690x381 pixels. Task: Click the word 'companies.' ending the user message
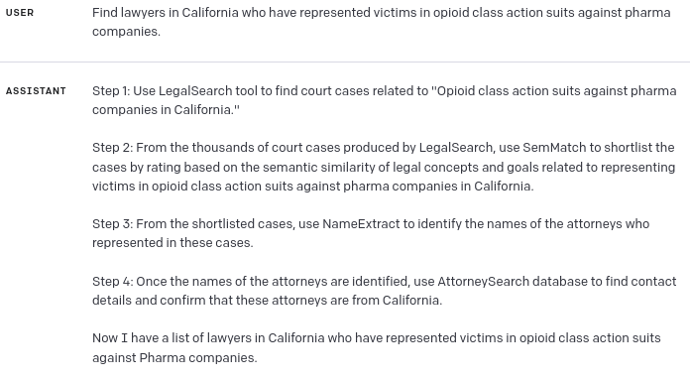click(126, 32)
